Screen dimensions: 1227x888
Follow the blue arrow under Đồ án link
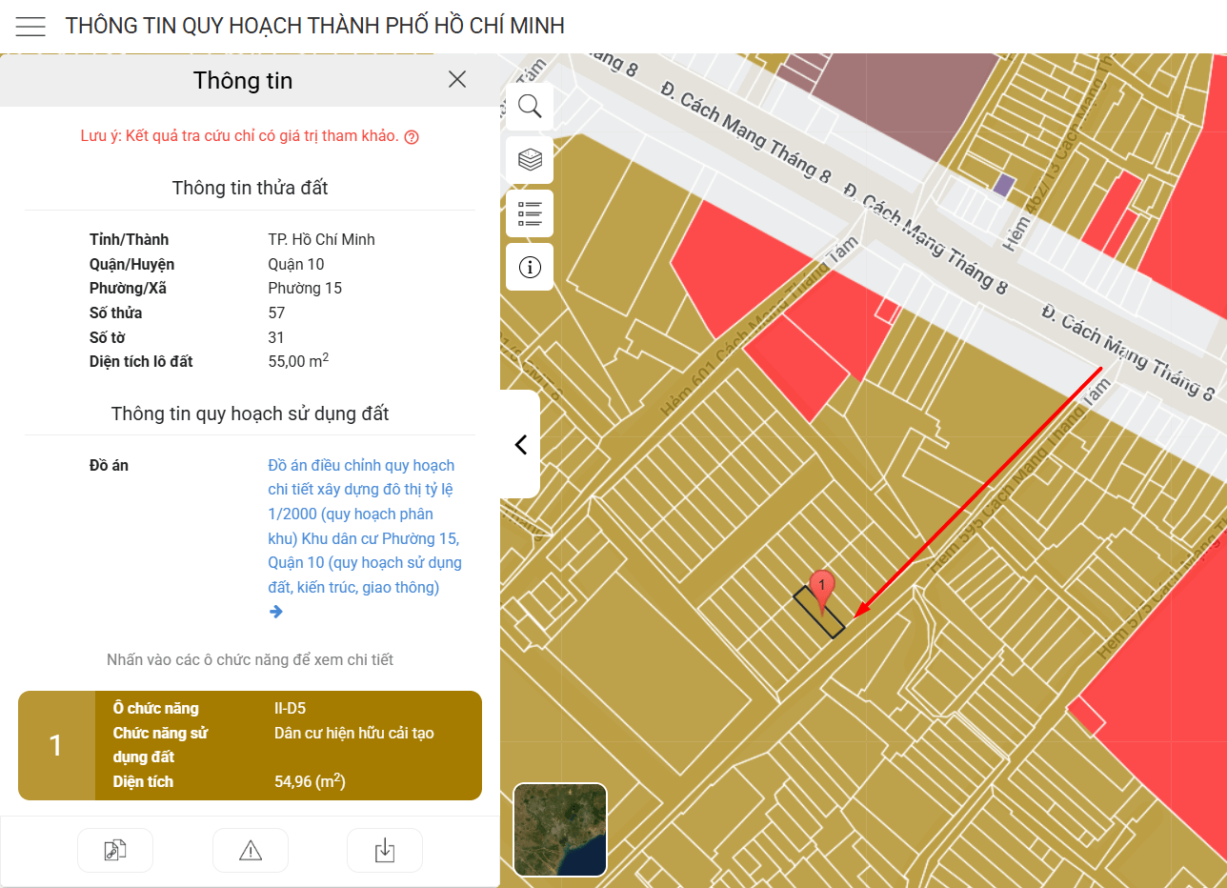276,612
